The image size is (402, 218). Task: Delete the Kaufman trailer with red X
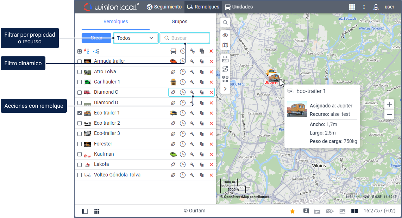pyautogui.click(x=211, y=154)
